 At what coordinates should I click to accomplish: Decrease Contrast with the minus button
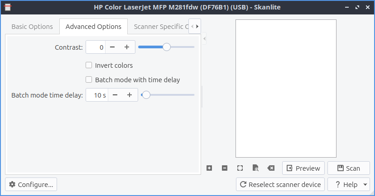[112, 47]
